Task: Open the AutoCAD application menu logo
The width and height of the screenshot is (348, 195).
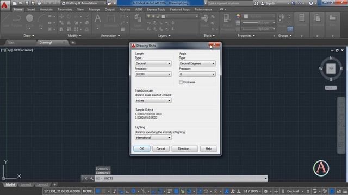Action: pos(5,5)
